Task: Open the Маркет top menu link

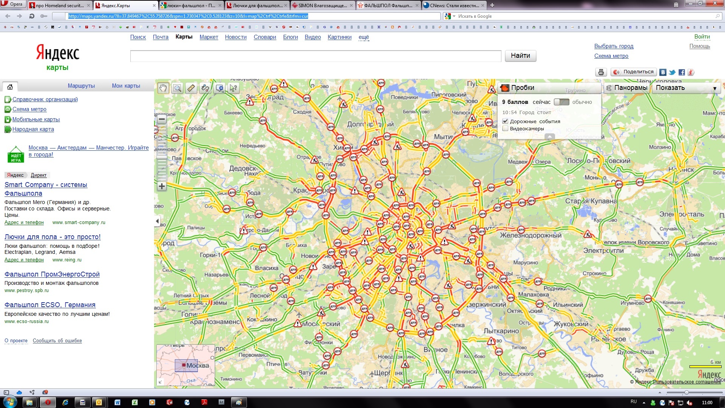Action: [x=209, y=37]
